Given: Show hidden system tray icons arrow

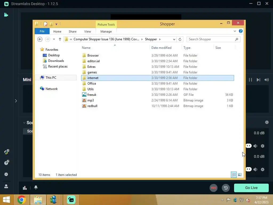Looking at the screenshot, I should pyautogui.click(x=222, y=200).
